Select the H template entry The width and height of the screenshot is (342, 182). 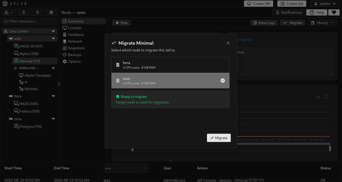coord(23,82)
